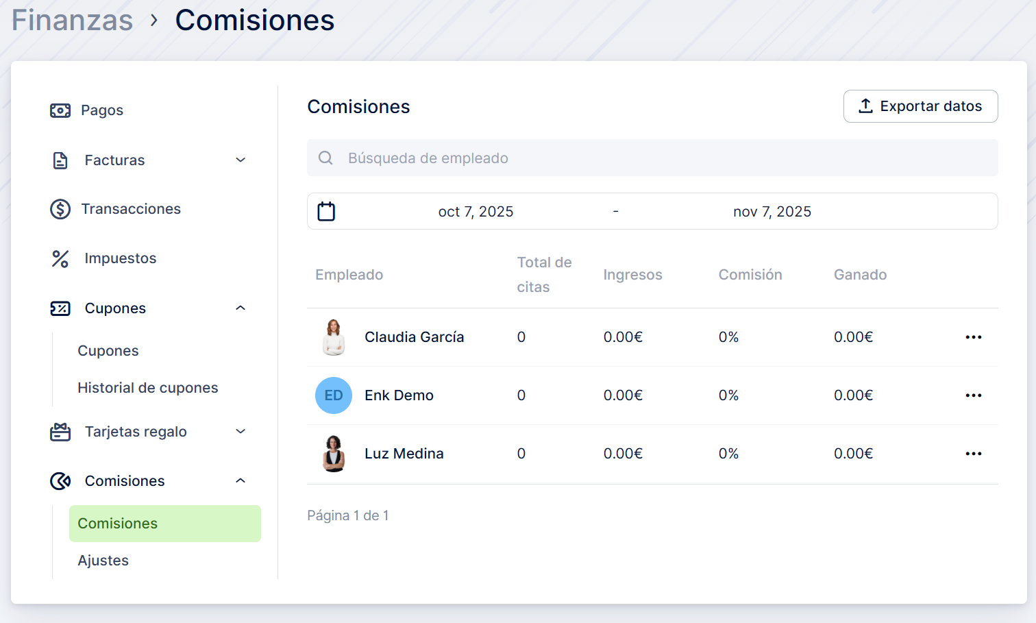The height and width of the screenshot is (623, 1036).
Task: Expand the Tarjetas regalo chevron
Action: (x=241, y=432)
